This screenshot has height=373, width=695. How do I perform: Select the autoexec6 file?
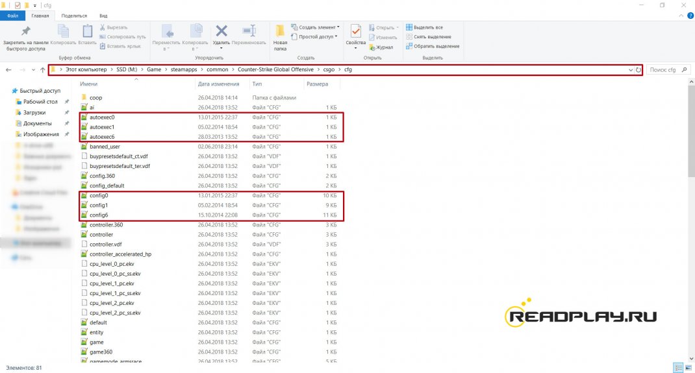coord(102,137)
